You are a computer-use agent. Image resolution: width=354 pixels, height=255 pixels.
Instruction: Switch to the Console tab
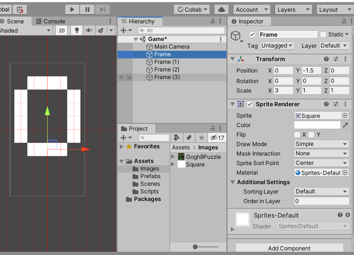(51, 21)
